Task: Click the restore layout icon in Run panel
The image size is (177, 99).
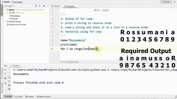Action: pyautogui.click(x=5, y=78)
